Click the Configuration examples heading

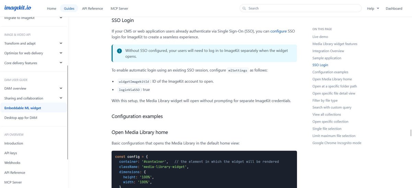[137, 116]
